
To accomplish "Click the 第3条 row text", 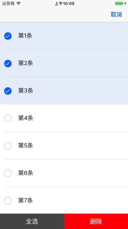I will 26,91.
